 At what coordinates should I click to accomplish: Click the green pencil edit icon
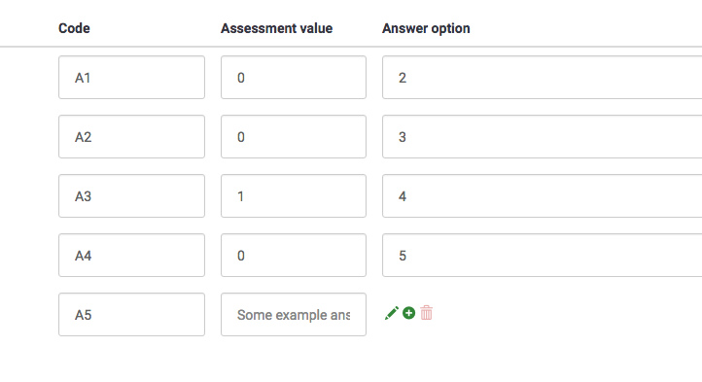(391, 313)
